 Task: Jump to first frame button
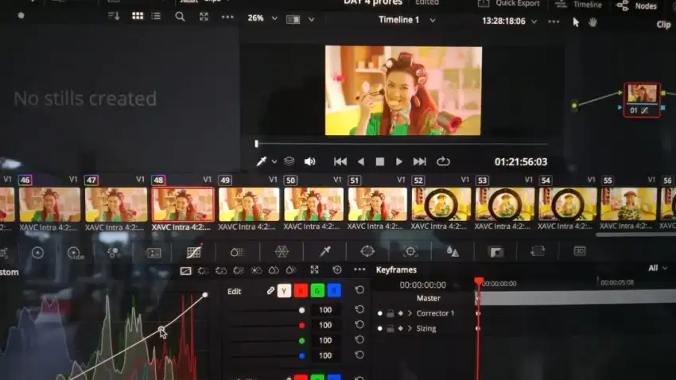tap(340, 161)
